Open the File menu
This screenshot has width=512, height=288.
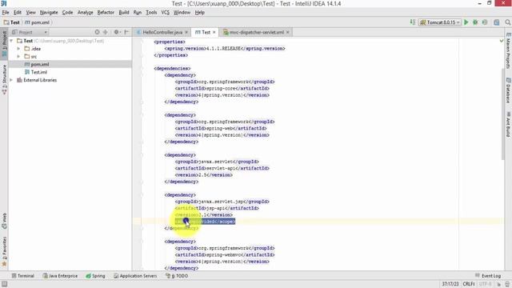6,13
